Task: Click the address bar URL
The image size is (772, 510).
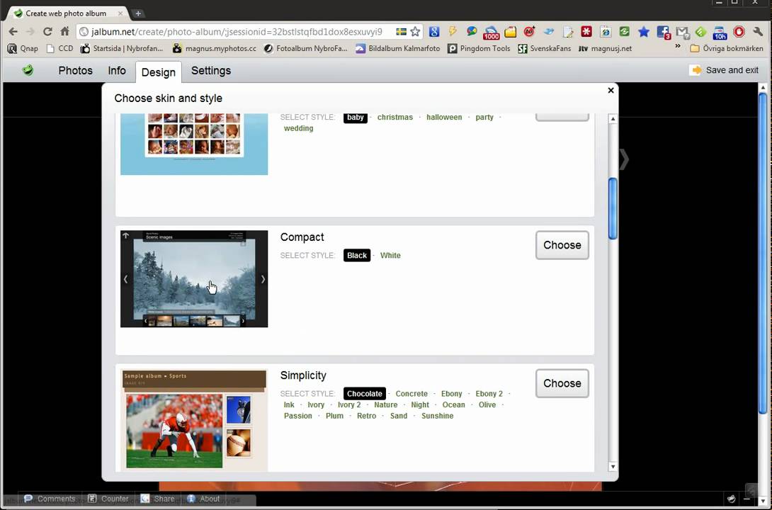Action: [237, 31]
